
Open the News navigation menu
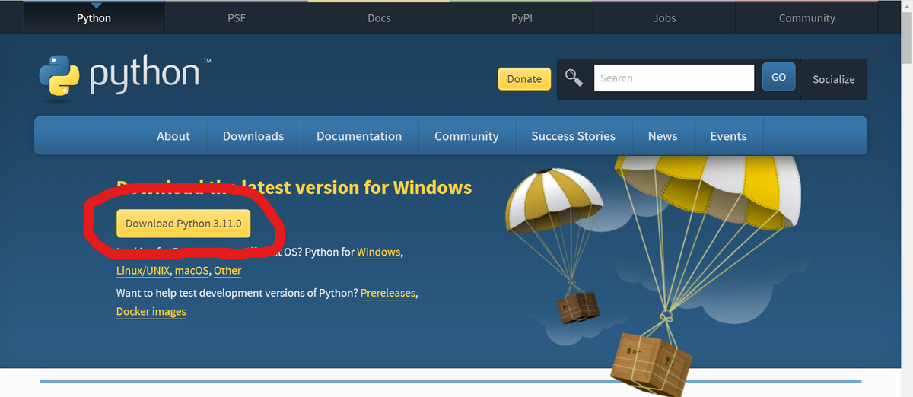pyautogui.click(x=663, y=136)
